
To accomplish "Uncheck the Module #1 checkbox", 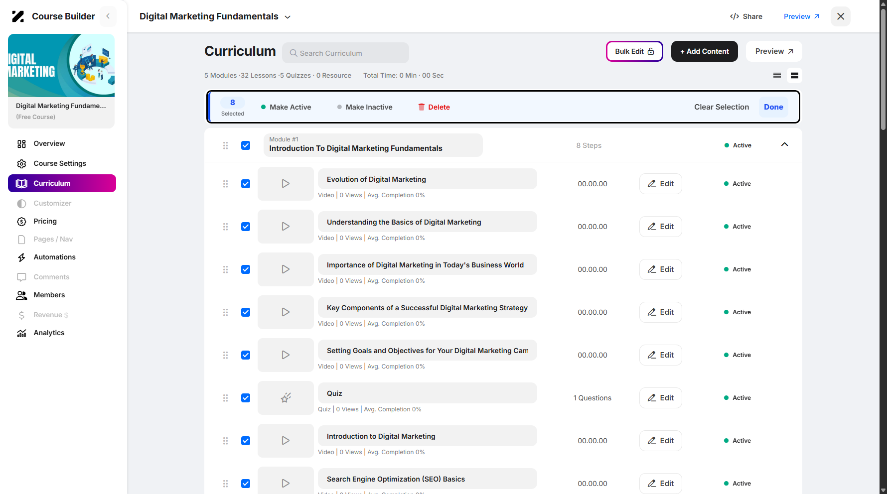I will (246, 145).
